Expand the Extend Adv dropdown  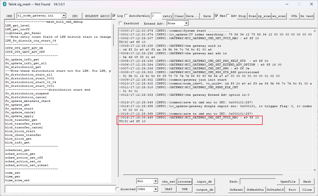click(x=186, y=23)
